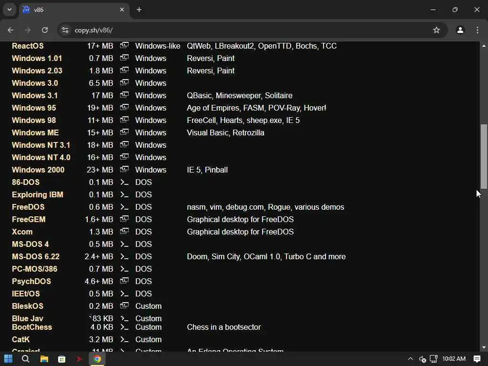488x366 pixels.
Task: Open the Chrome three-dot menu
Action: point(478,30)
